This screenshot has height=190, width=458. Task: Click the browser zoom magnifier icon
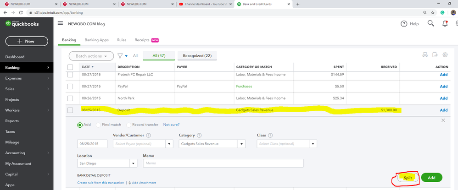[x=424, y=12]
